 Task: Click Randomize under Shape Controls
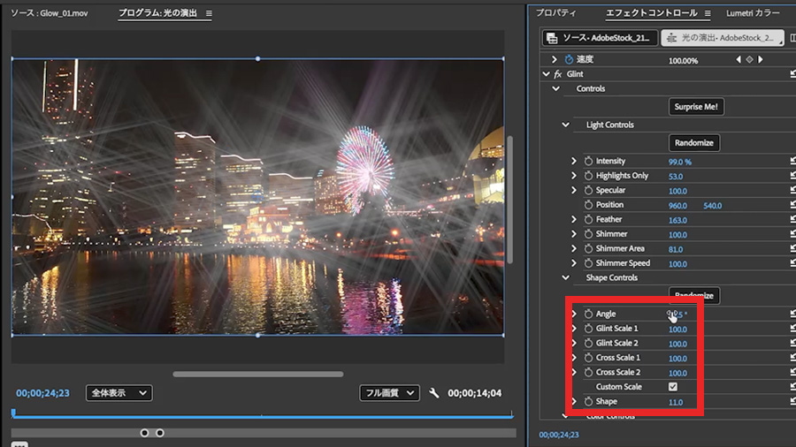694,295
